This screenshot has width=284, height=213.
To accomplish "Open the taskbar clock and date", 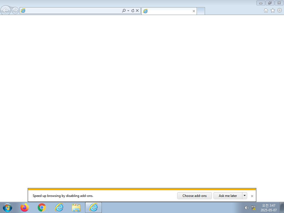I will pos(268,208).
